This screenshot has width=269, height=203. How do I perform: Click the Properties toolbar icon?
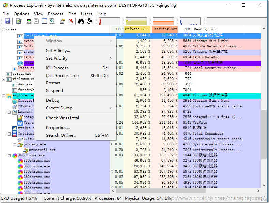pyautogui.click(x=63, y=21)
